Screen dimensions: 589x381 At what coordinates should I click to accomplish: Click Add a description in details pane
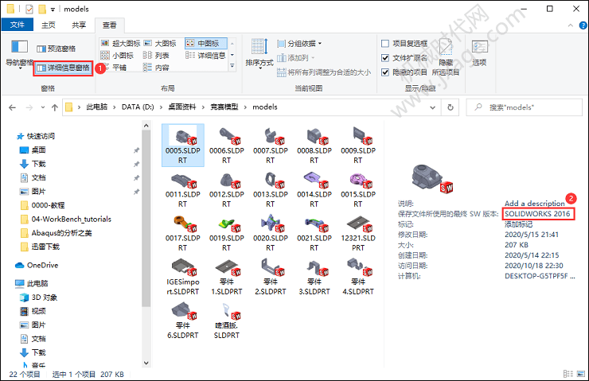(535, 203)
